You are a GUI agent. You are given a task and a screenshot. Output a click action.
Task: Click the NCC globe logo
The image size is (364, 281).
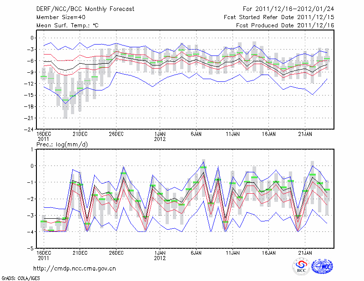322,267
